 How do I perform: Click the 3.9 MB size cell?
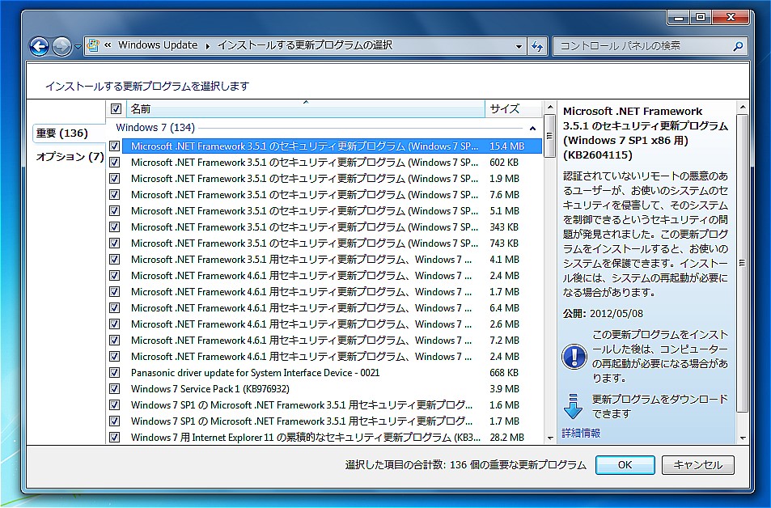pos(505,389)
